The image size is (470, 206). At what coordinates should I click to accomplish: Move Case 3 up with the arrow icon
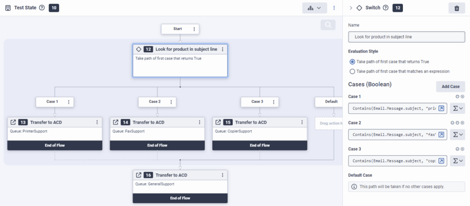(x=457, y=149)
